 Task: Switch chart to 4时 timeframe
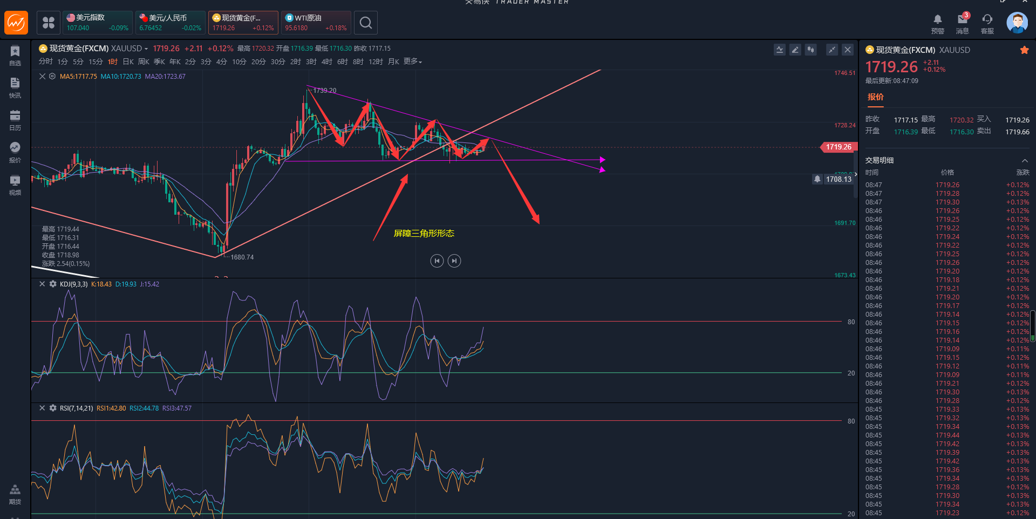(327, 62)
